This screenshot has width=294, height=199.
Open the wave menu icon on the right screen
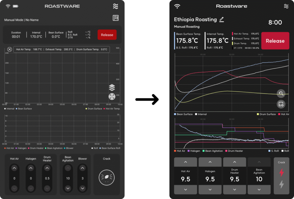(286, 6)
